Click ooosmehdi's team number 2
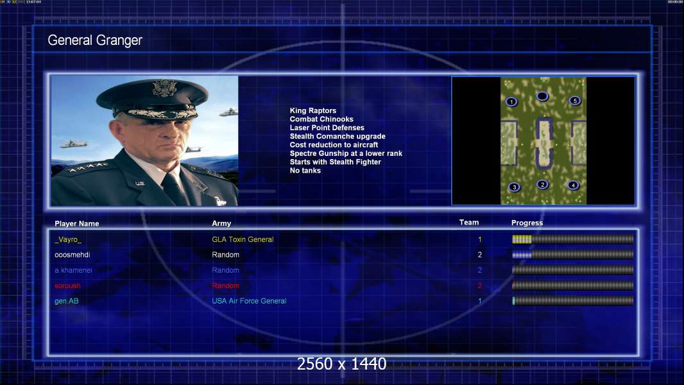 point(480,255)
